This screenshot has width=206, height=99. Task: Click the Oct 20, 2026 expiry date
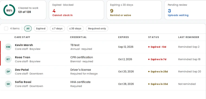(x=126, y=71)
